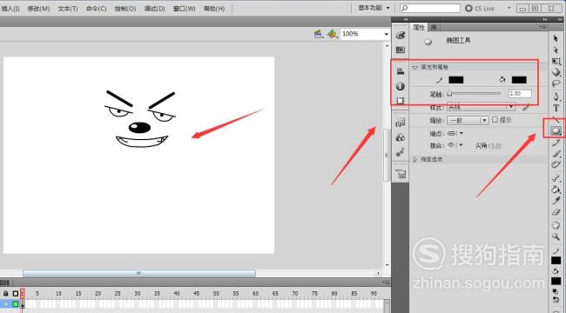The width and height of the screenshot is (566, 313).
Task: Open the Transform panel icon
Action: (x=401, y=101)
